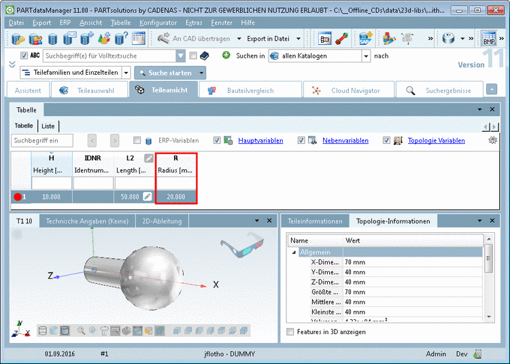Click the form window toolbar icon

(324, 38)
